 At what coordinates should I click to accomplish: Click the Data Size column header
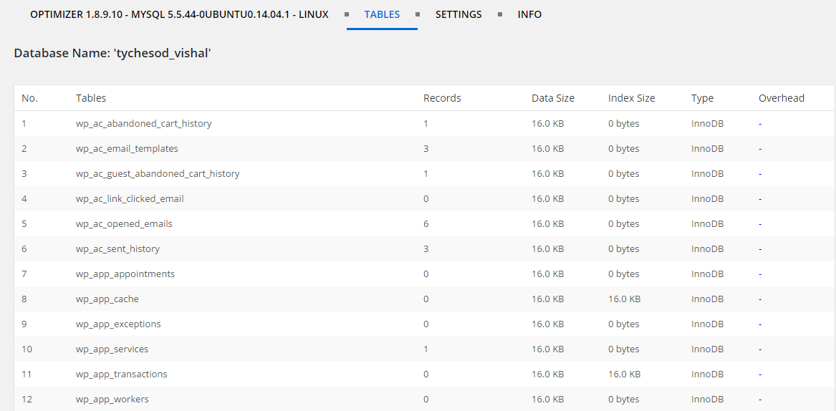553,98
